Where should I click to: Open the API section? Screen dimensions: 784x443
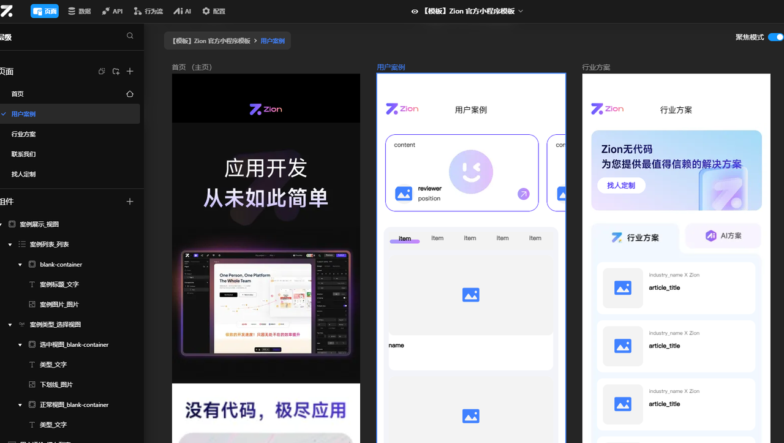(x=112, y=10)
